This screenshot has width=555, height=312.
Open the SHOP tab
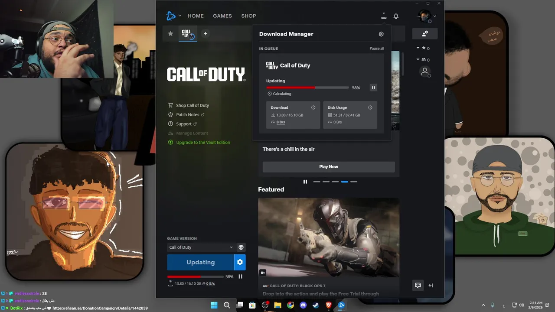(x=248, y=16)
